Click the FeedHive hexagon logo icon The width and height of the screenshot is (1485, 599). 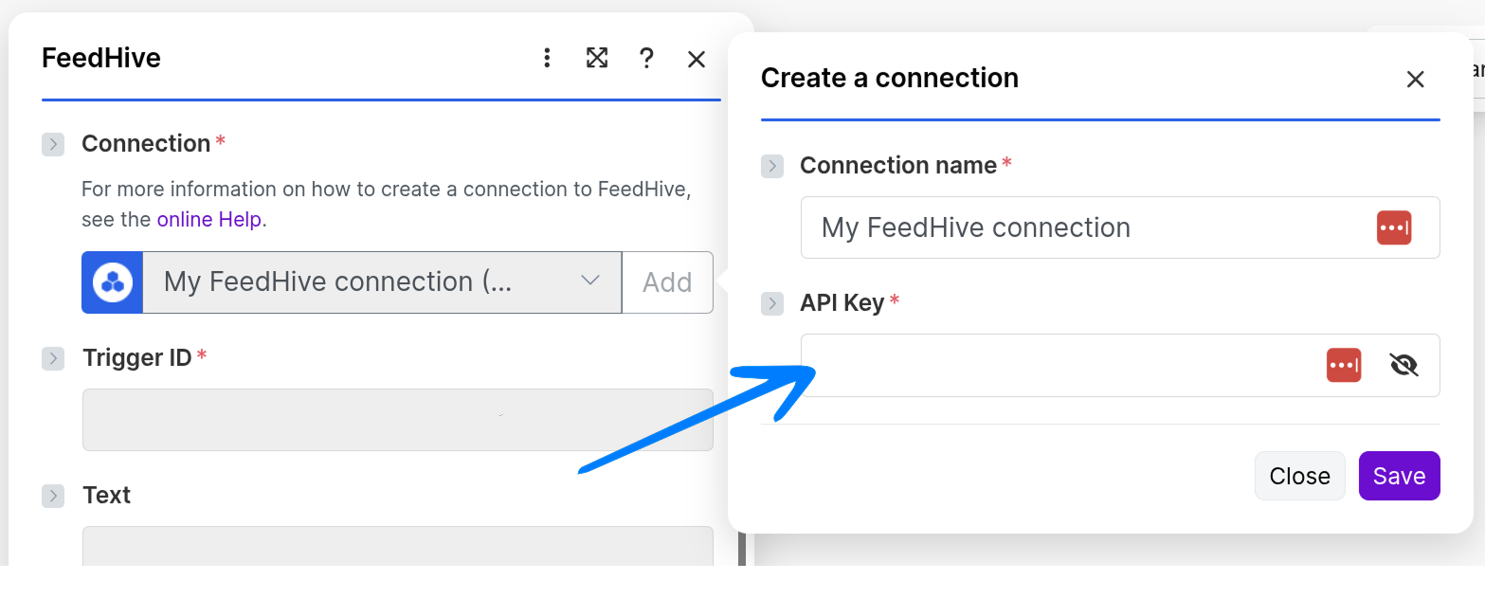click(113, 282)
